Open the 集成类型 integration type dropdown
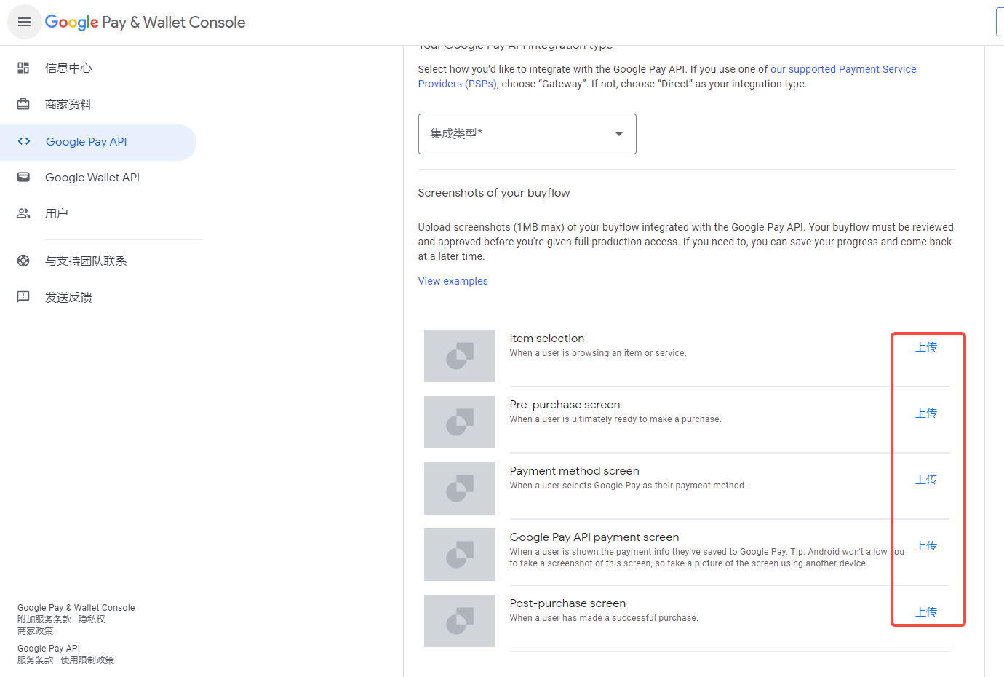Image resolution: width=1004 pixels, height=677 pixels. tap(527, 134)
